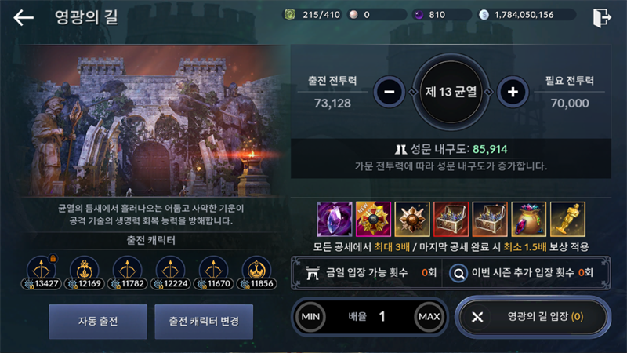627x353 pixels.
Task: Set multiplier to MIN
Action: point(310,317)
